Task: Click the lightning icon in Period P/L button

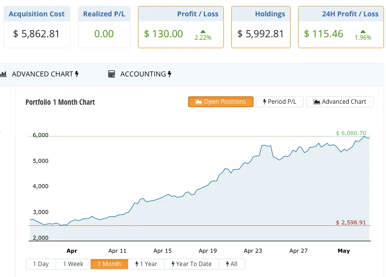Action: tap(264, 102)
